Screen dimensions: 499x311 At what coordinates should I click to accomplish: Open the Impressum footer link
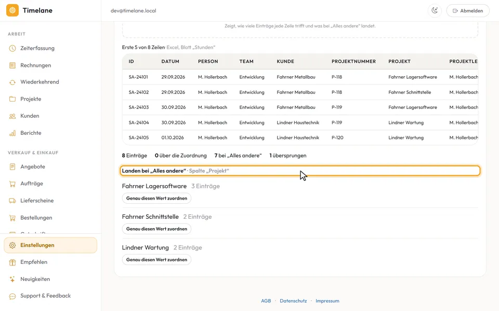(x=327, y=301)
